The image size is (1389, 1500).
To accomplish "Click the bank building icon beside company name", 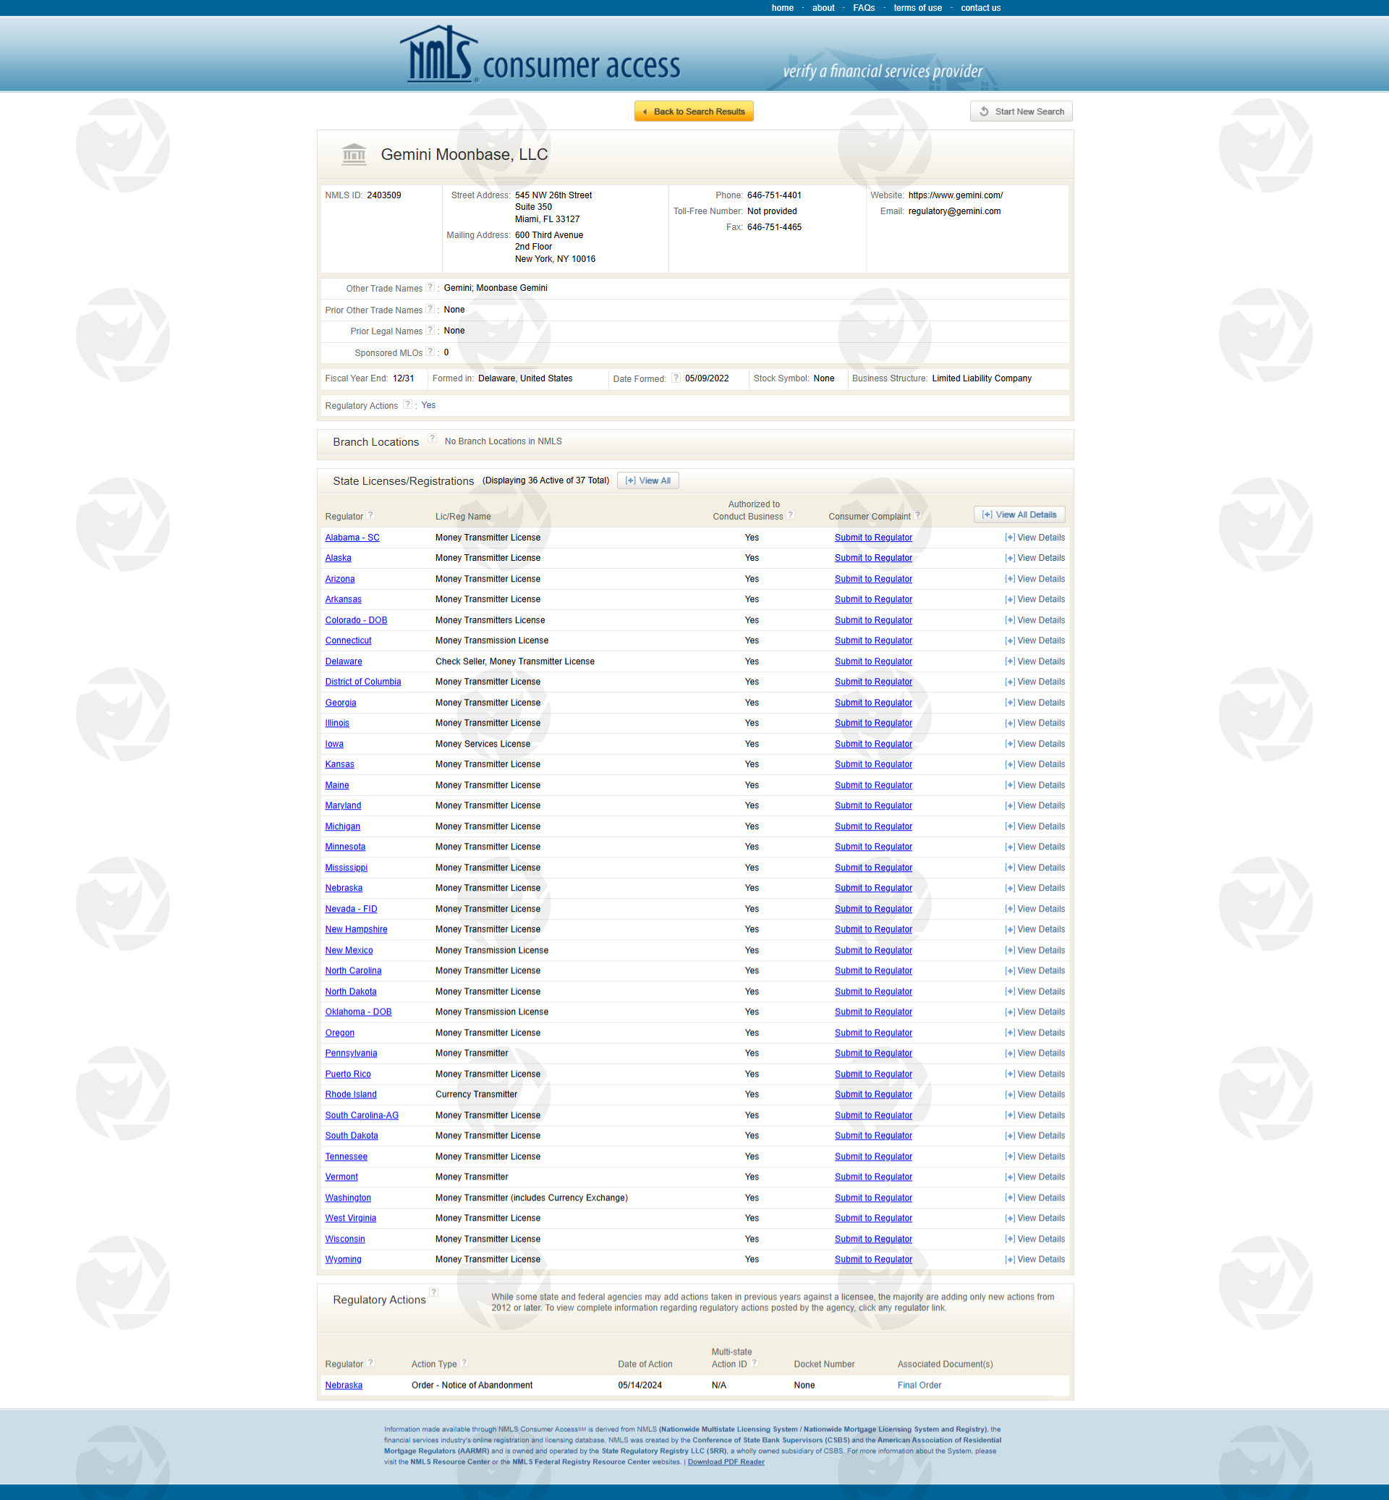I will pos(354,154).
